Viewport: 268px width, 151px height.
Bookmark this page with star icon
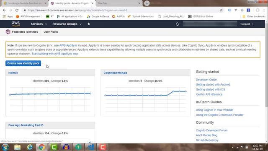pos(221,10)
